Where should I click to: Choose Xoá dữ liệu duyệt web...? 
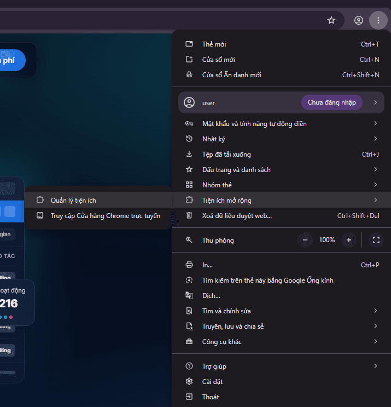pyautogui.click(x=282, y=215)
